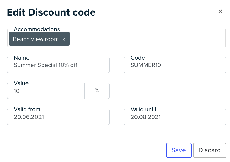Open the % unit selector
Screen dimensions: 230x162
point(97,91)
